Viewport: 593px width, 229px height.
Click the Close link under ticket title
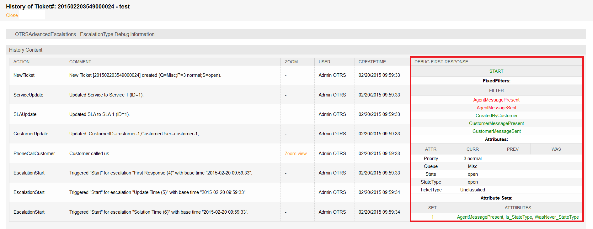click(x=12, y=15)
